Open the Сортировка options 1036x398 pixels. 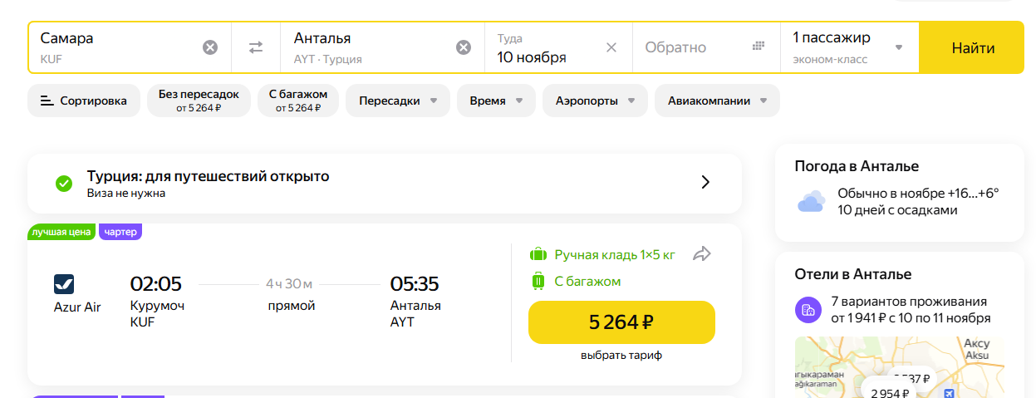84,101
